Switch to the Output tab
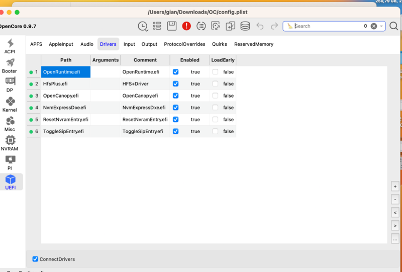 point(149,44)
